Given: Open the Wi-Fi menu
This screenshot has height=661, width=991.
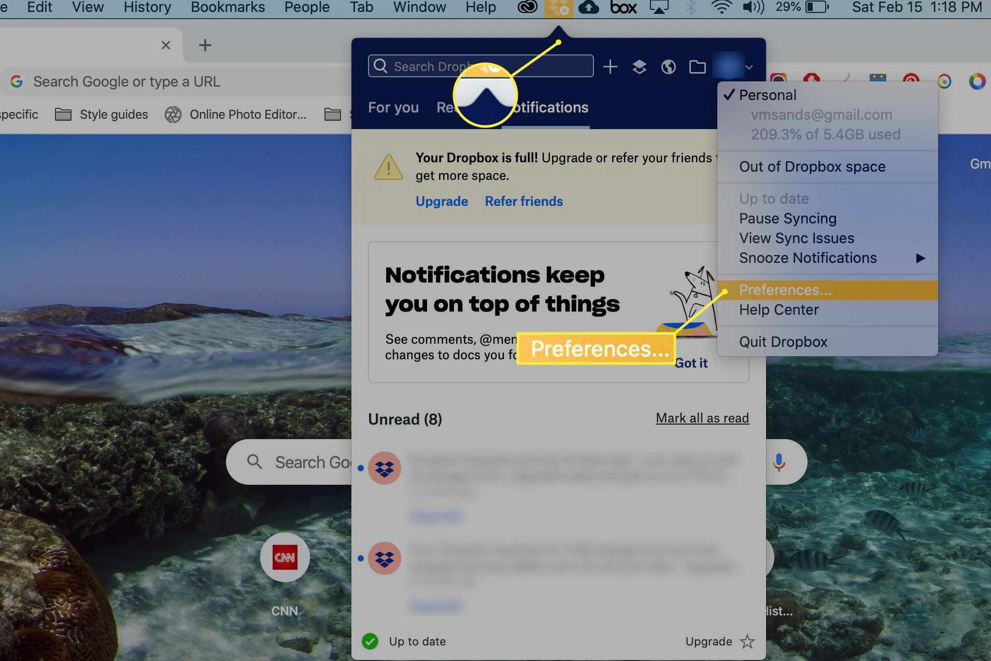Looking at the screenshot, I should pos(721,7).
